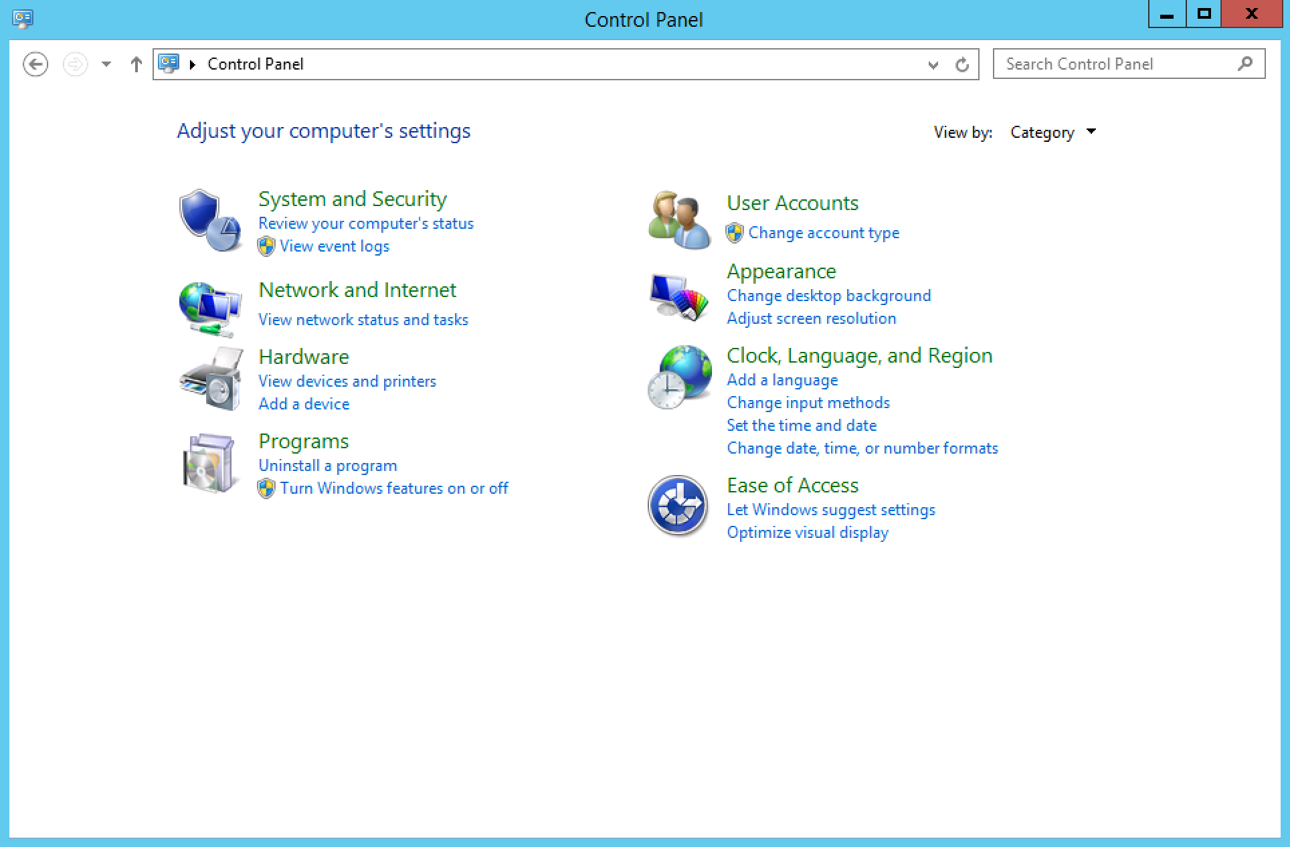Image resolution: width=1290 pixels, height=847 pixels.
Task: Click the Programs icon
Action: point(209,463)
